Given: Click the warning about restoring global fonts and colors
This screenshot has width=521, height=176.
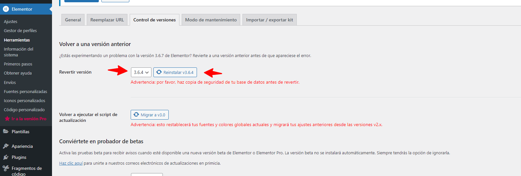Looking at the screenshot, I should [256, 124].
